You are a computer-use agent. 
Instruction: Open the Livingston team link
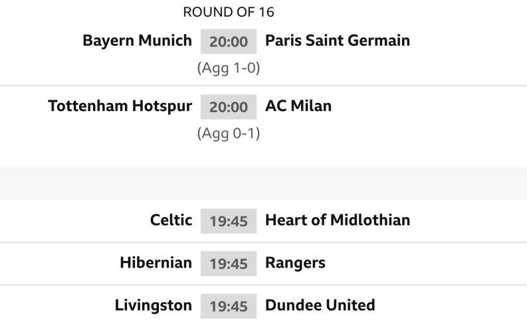(154, 306)
